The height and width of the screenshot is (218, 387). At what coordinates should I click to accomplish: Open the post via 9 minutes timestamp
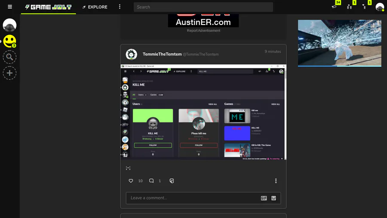(x=273, y=51)
